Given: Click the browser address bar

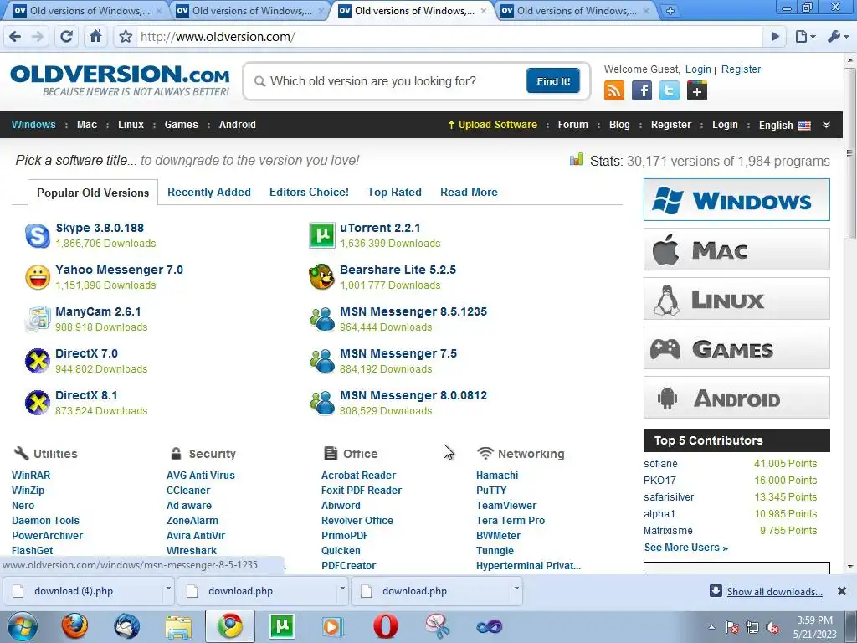Looking at the screenshot, I should click(449, 37).
